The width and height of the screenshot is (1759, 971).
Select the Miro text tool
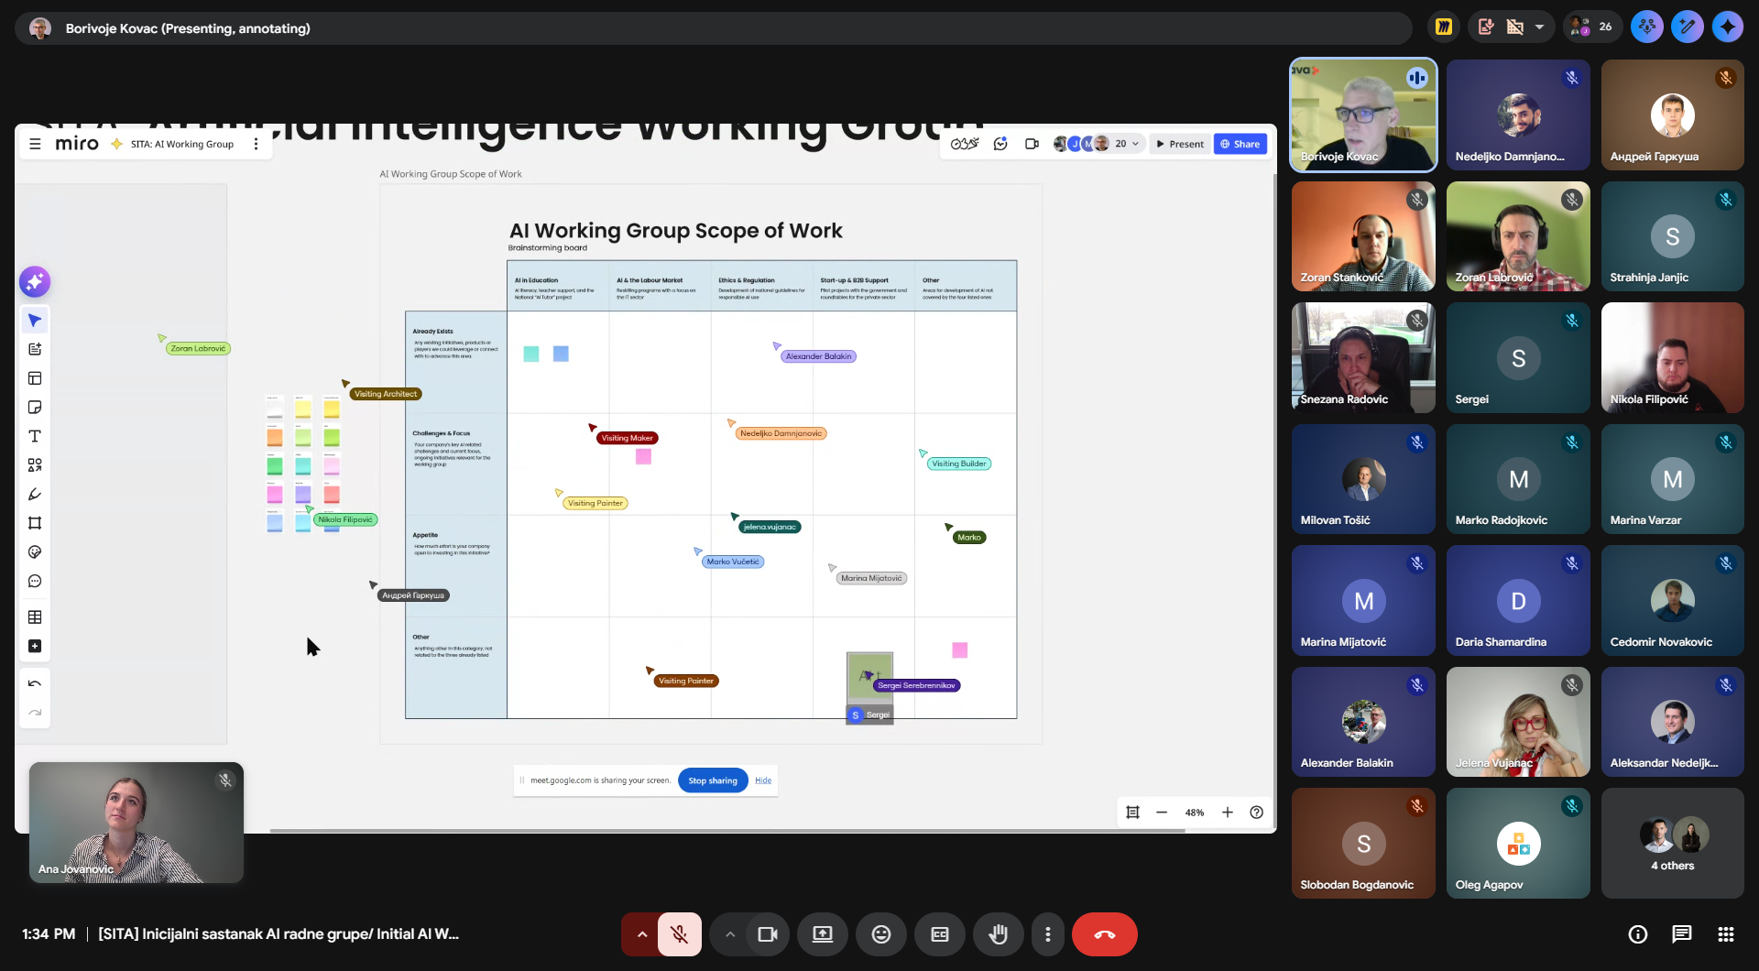(x=35, y=437)
